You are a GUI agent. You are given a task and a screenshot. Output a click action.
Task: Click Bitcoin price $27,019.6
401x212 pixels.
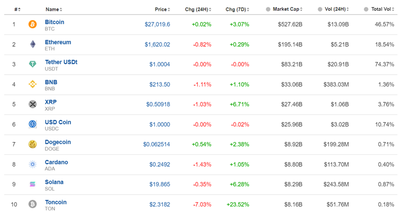[157, 24]
